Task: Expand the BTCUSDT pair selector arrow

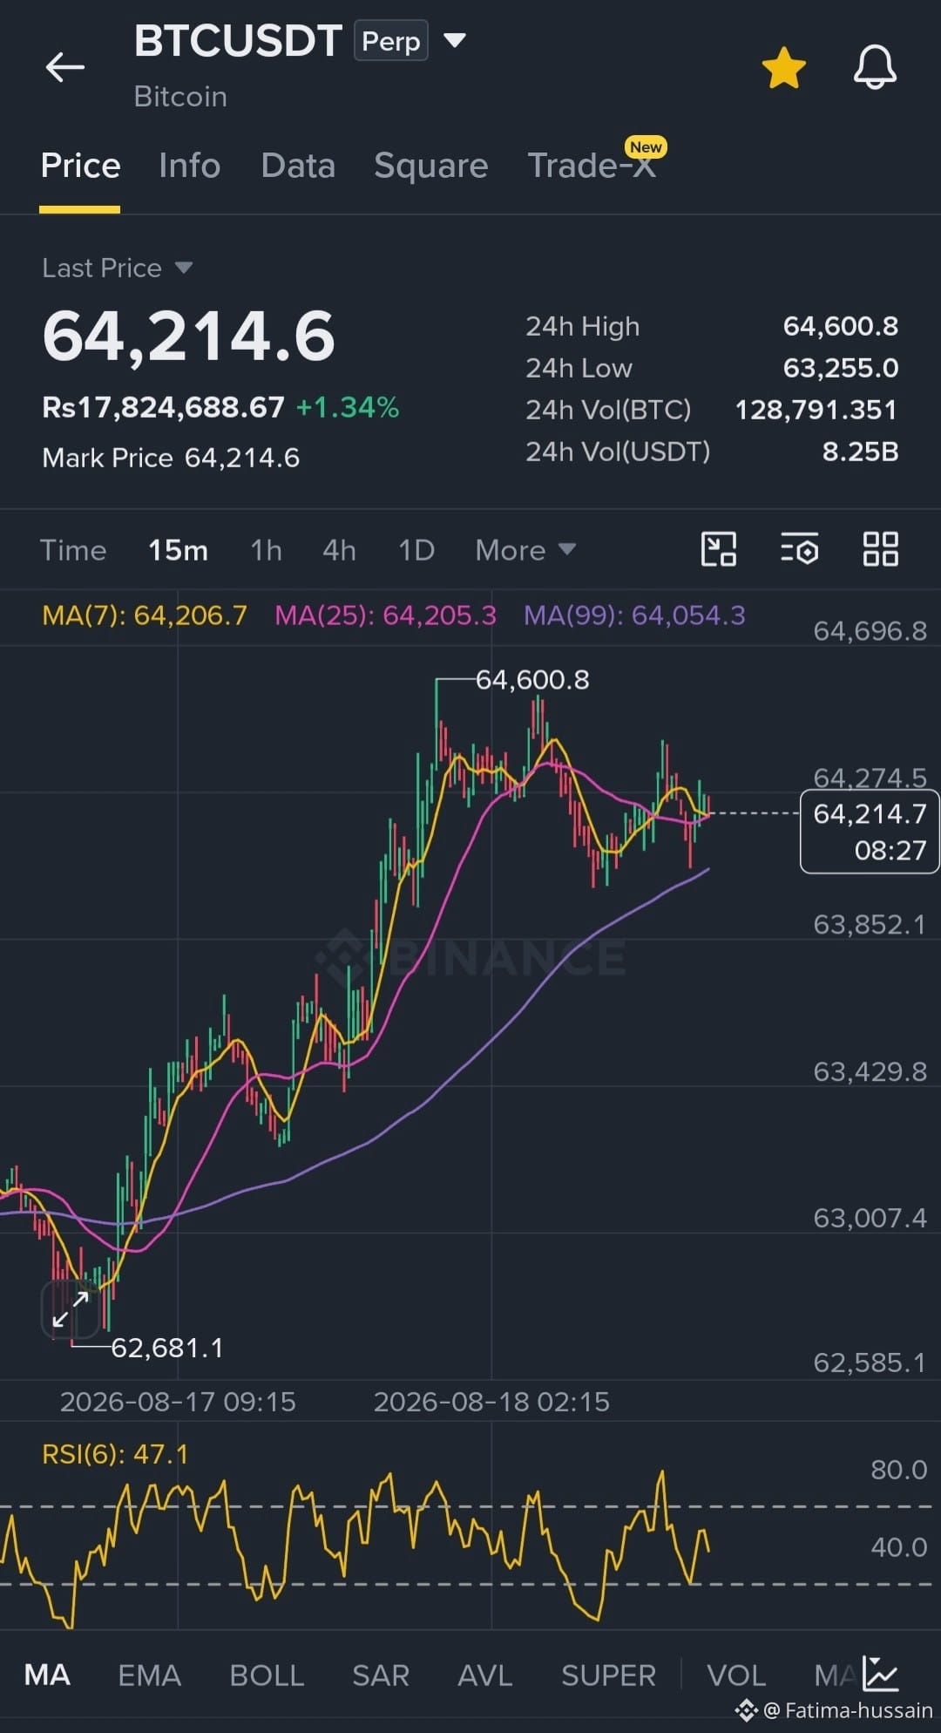Action: (455, 40)
